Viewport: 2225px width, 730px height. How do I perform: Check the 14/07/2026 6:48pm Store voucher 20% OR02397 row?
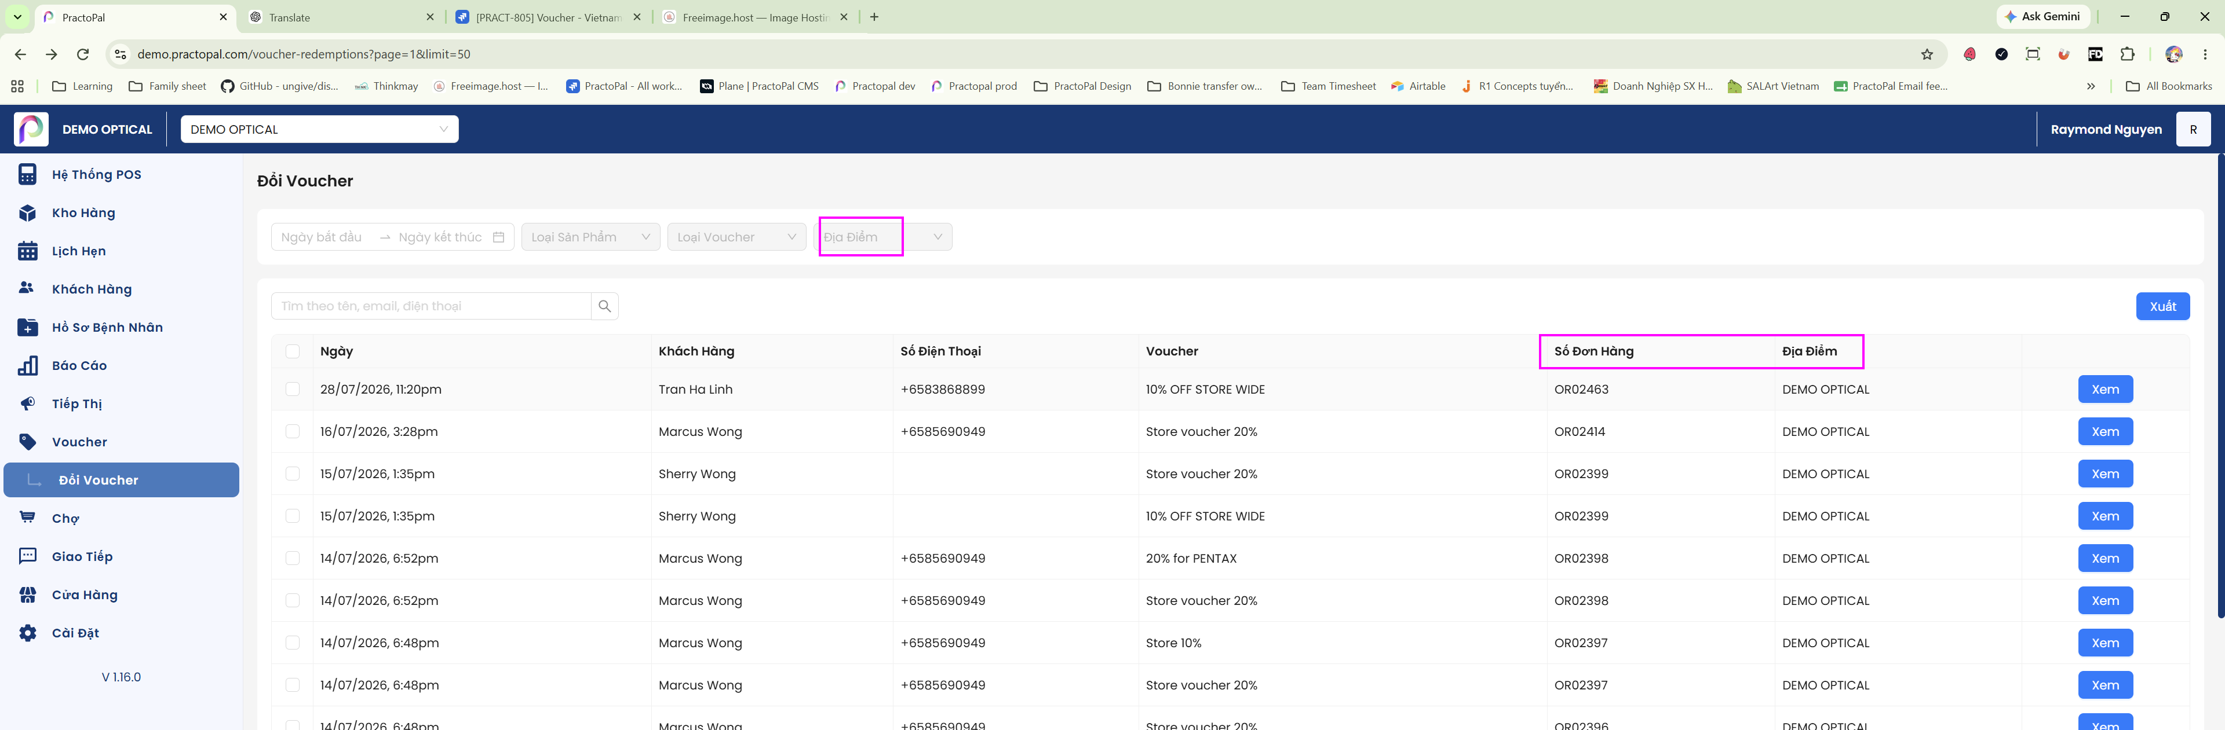[x=293, y=685]
